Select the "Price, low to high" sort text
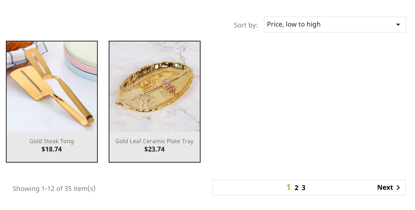This screenshot has height=210, width=415. [x=293, y=24]
